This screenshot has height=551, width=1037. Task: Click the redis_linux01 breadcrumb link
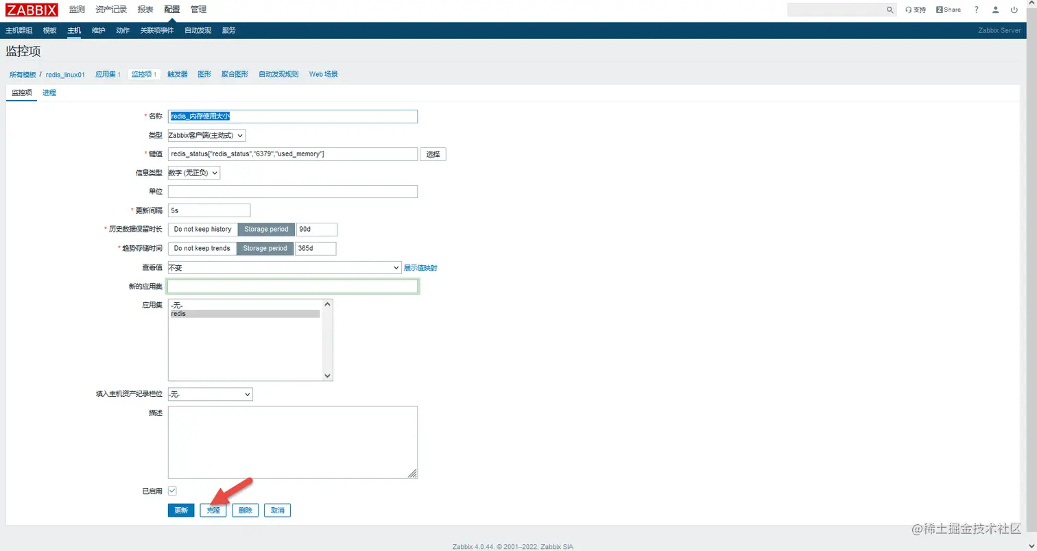point(65,74)
